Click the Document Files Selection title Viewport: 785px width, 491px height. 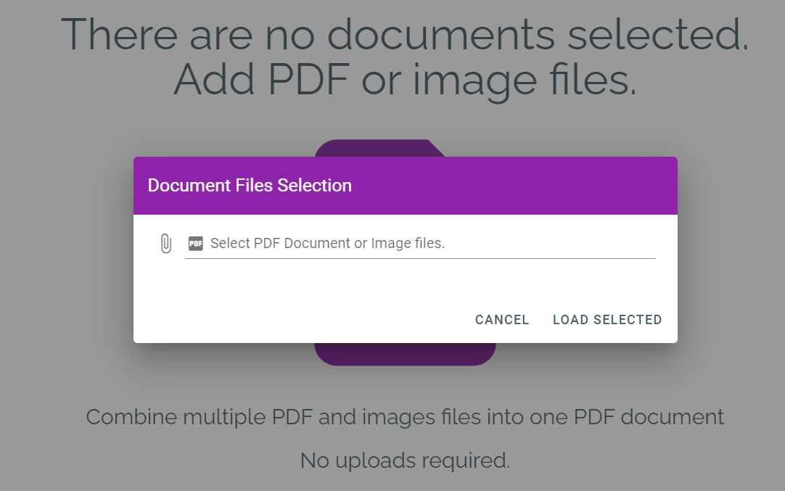[250, 186]
